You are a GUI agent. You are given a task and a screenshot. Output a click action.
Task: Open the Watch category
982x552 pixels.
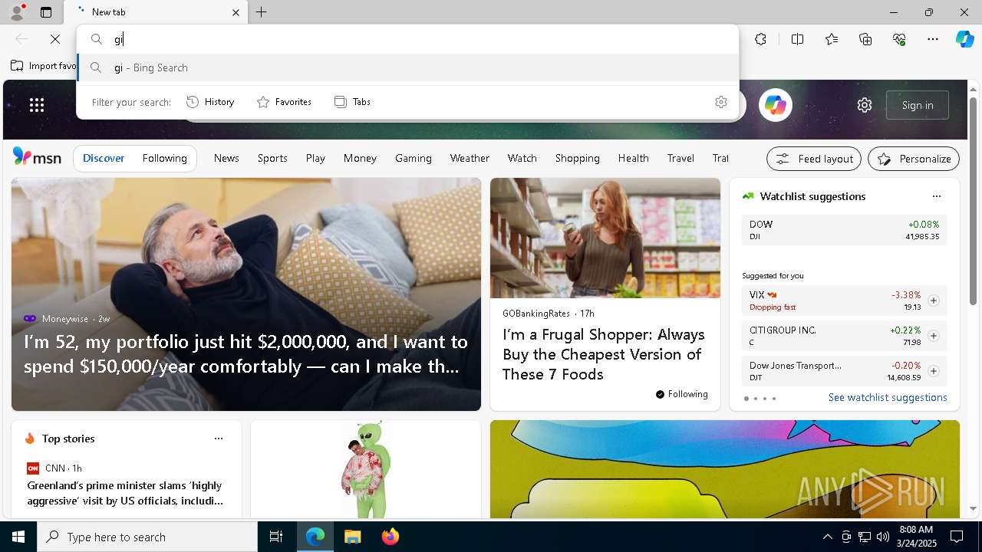click(522, 158)
